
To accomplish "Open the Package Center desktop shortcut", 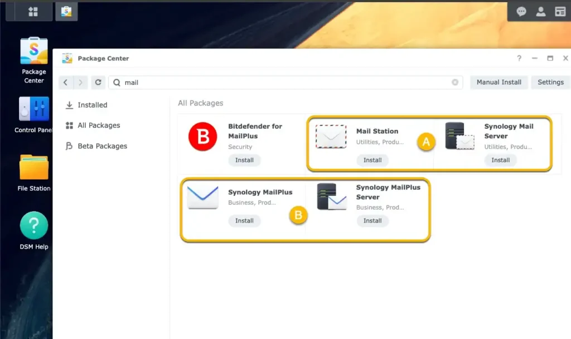I will click(34, 60).
